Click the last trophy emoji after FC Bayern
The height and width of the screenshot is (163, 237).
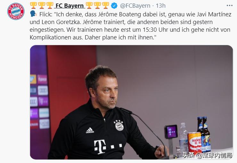coord(106,5)
